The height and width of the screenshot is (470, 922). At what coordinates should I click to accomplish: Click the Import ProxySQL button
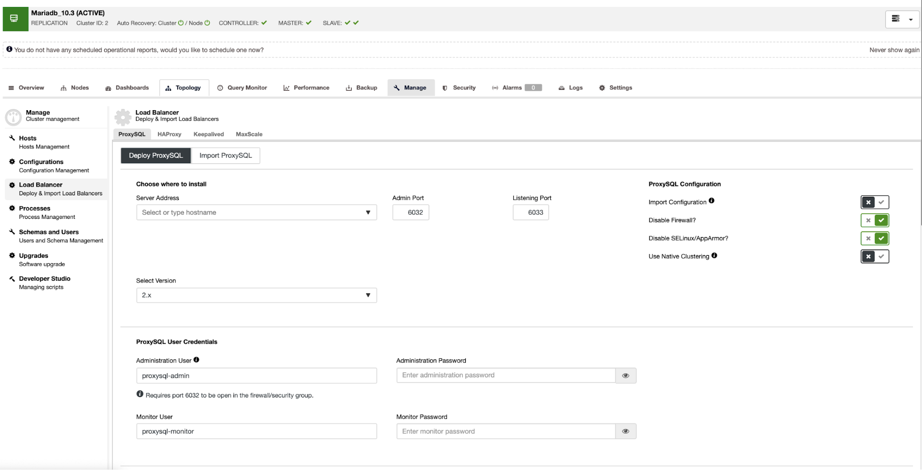click(x=226, y=155)
